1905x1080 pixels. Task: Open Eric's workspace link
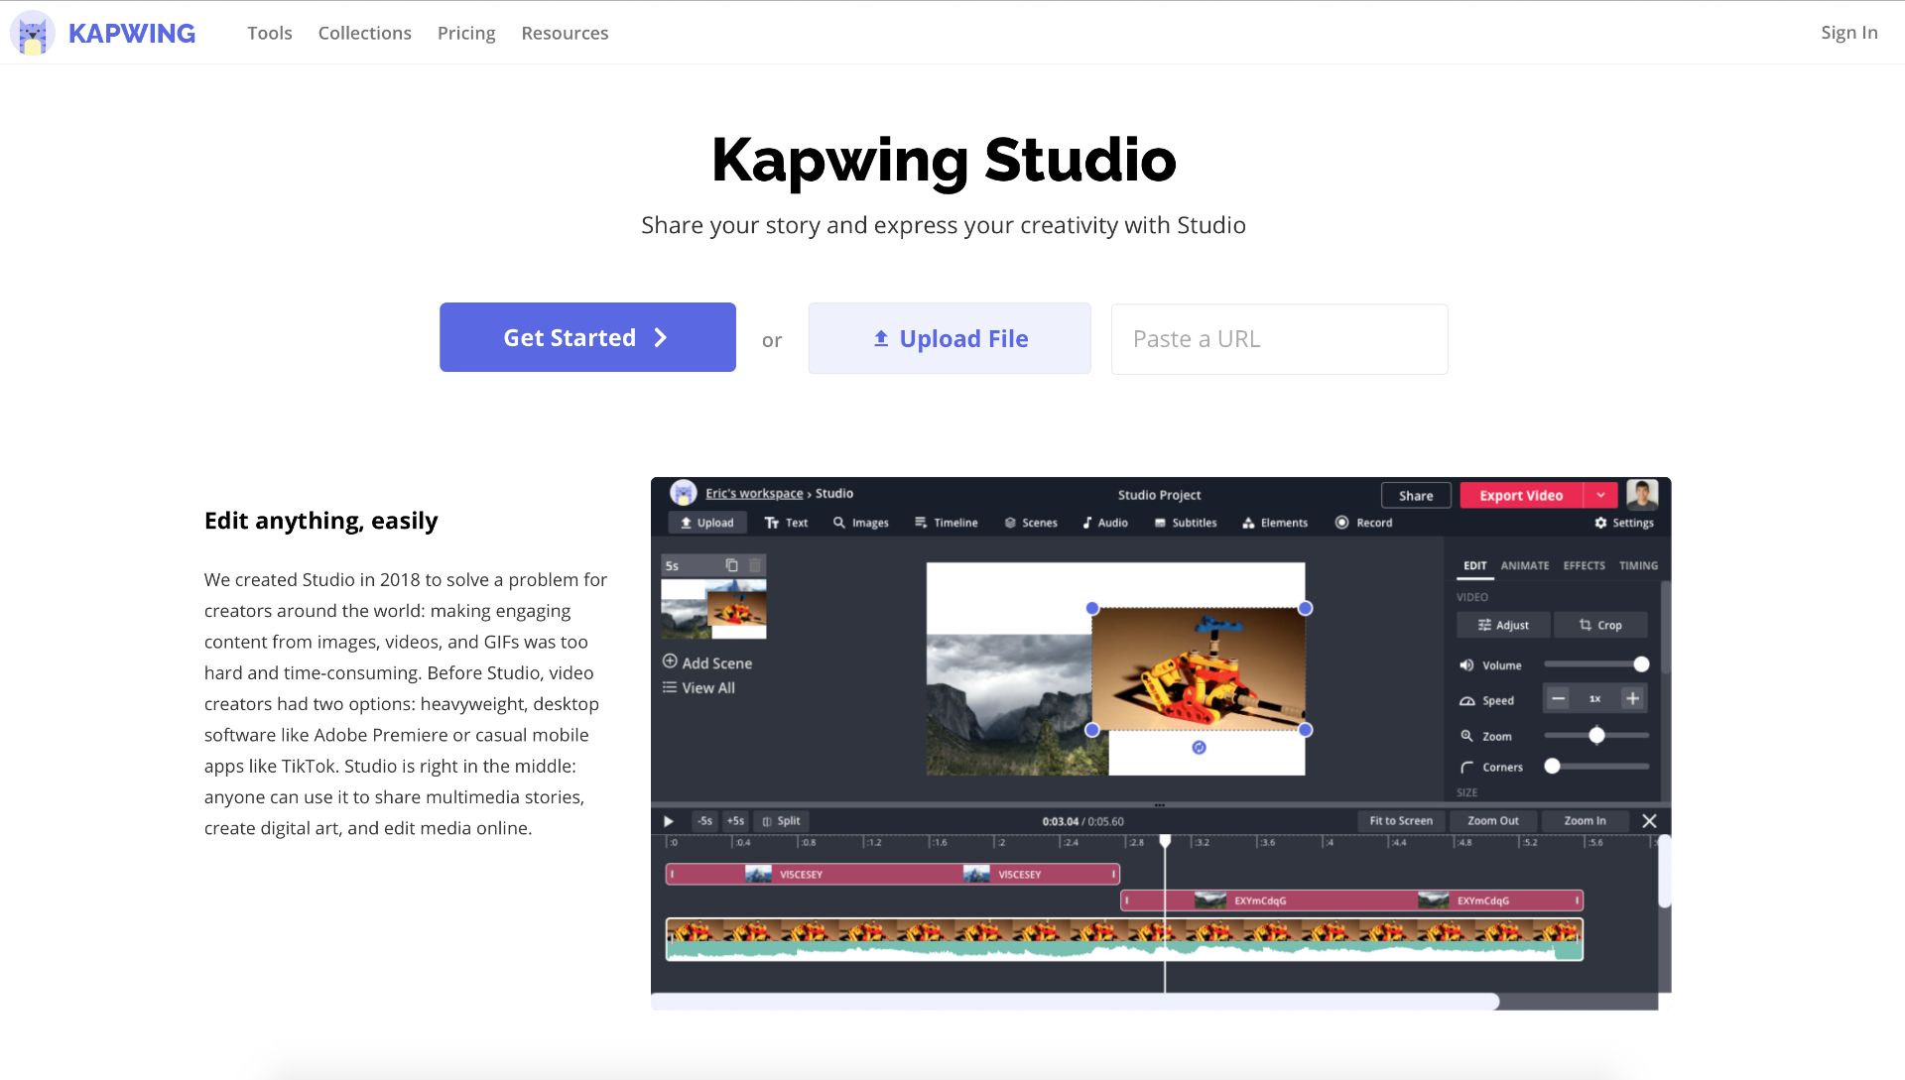tap(754, 493)
